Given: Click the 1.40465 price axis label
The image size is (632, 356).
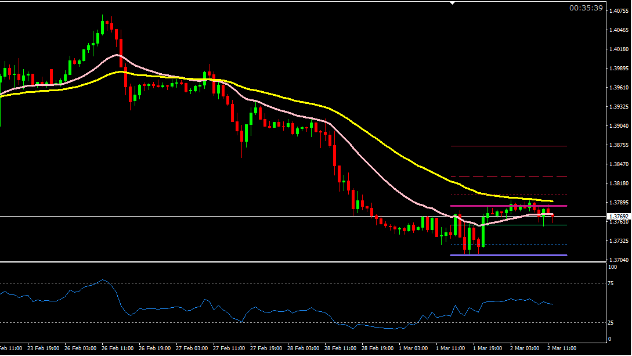Looking at the screenshot, I should click(x=619, y=30).
